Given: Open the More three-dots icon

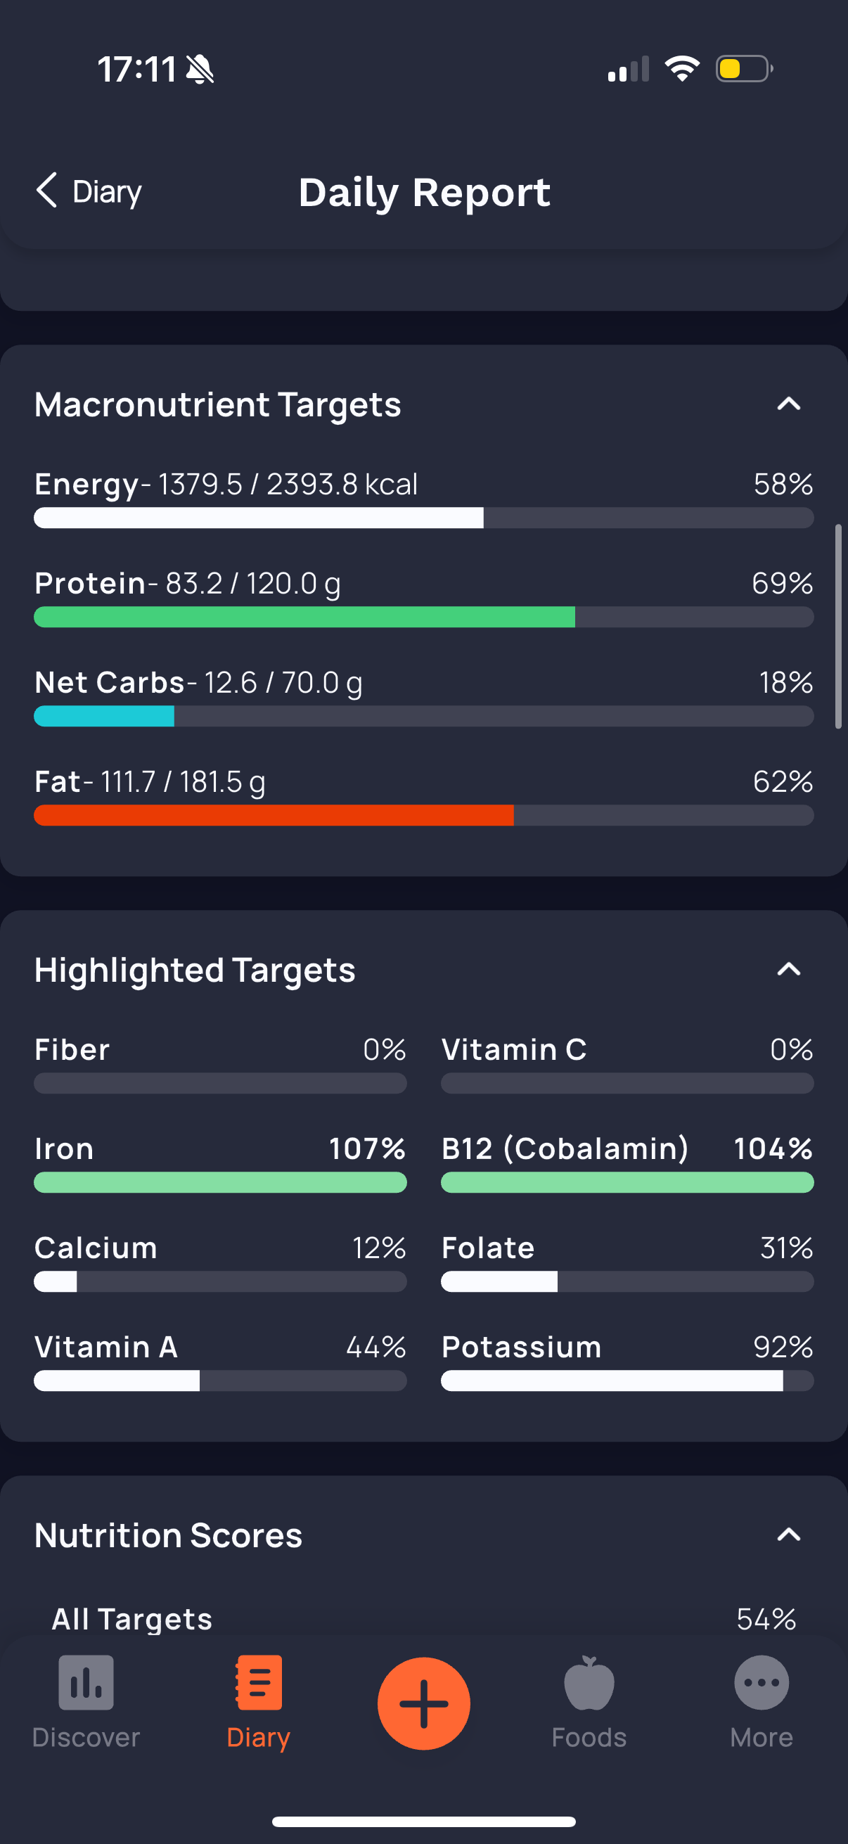Looking at the screenshot, I should (762, 1682).
